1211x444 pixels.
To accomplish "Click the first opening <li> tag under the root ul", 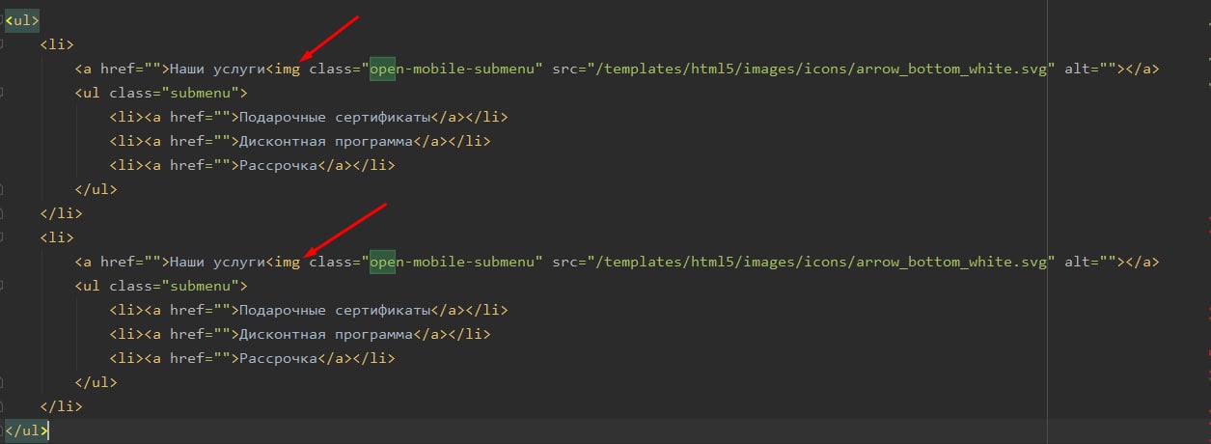I will point(57,44).
